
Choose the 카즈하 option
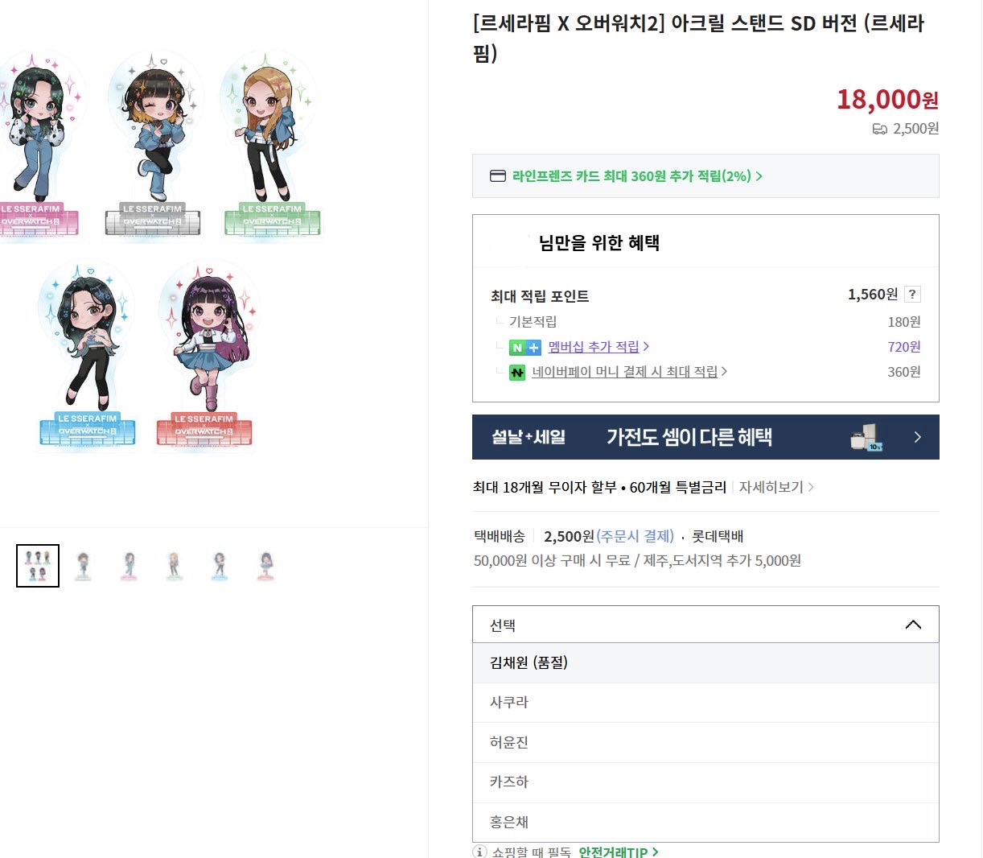pyautogui.click(x=705, y=782)
